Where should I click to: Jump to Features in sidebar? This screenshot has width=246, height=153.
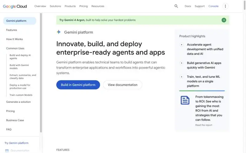(x=11, y=30)
